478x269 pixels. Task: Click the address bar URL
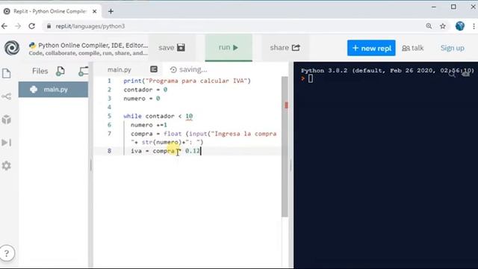[90, 26]
